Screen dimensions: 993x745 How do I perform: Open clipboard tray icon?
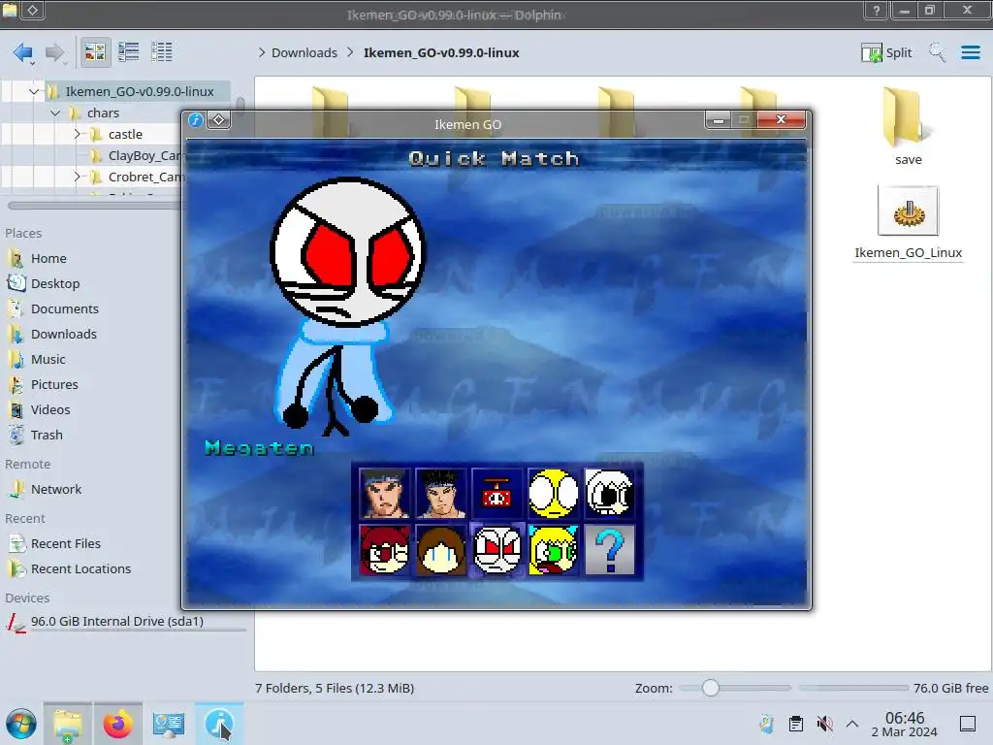pyautogui.click(x=796, y=724)
